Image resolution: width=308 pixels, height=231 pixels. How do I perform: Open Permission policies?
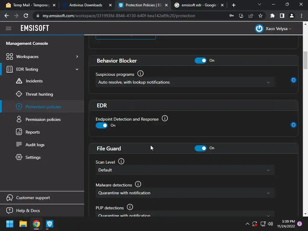(x=43, y=119)
